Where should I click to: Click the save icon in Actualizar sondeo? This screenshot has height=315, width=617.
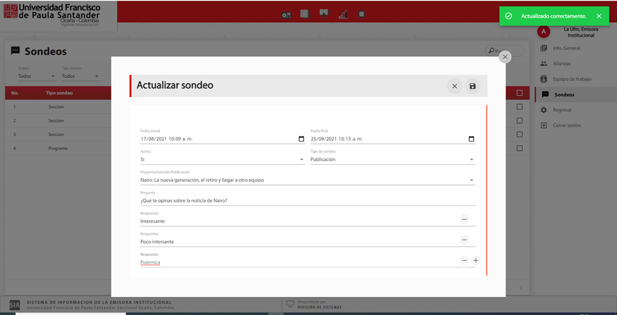(x=472, y=86)
